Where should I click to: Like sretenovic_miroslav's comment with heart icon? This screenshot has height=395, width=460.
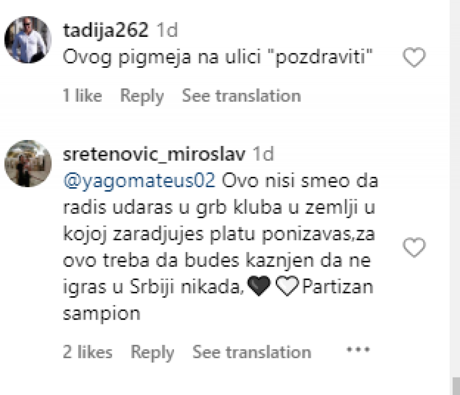[413, 248]
